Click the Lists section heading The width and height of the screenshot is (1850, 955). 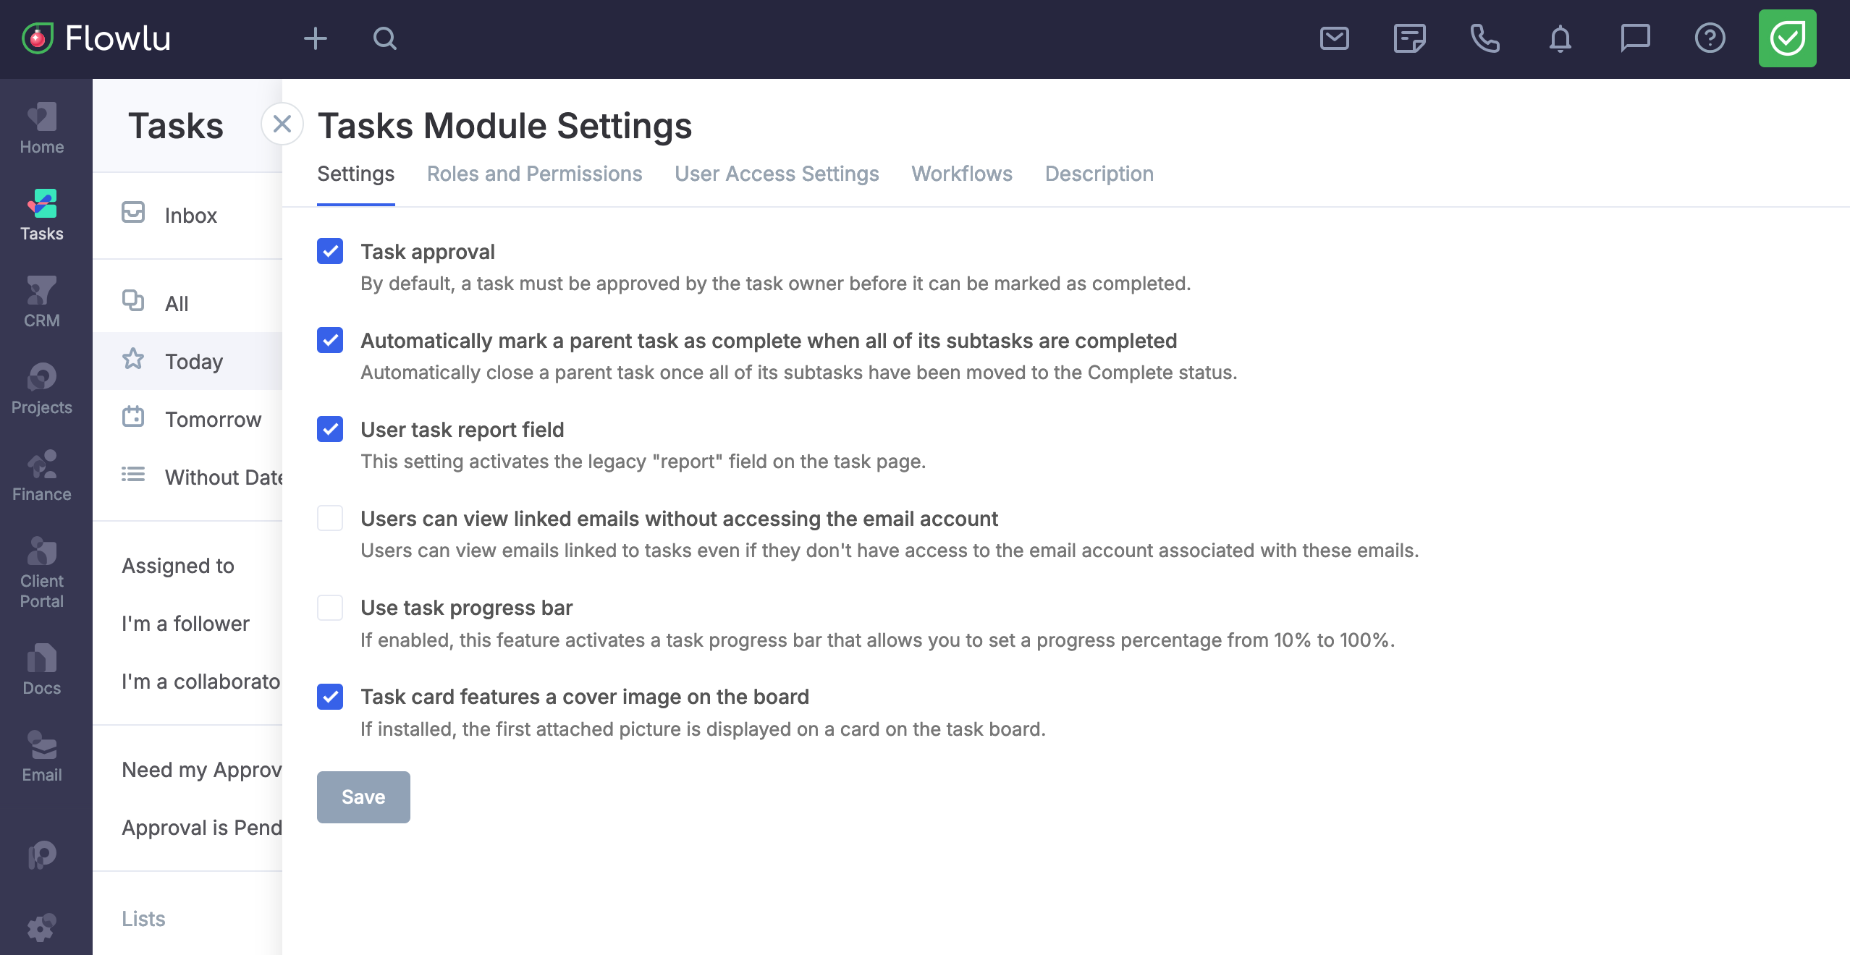[x=143, y=918]
